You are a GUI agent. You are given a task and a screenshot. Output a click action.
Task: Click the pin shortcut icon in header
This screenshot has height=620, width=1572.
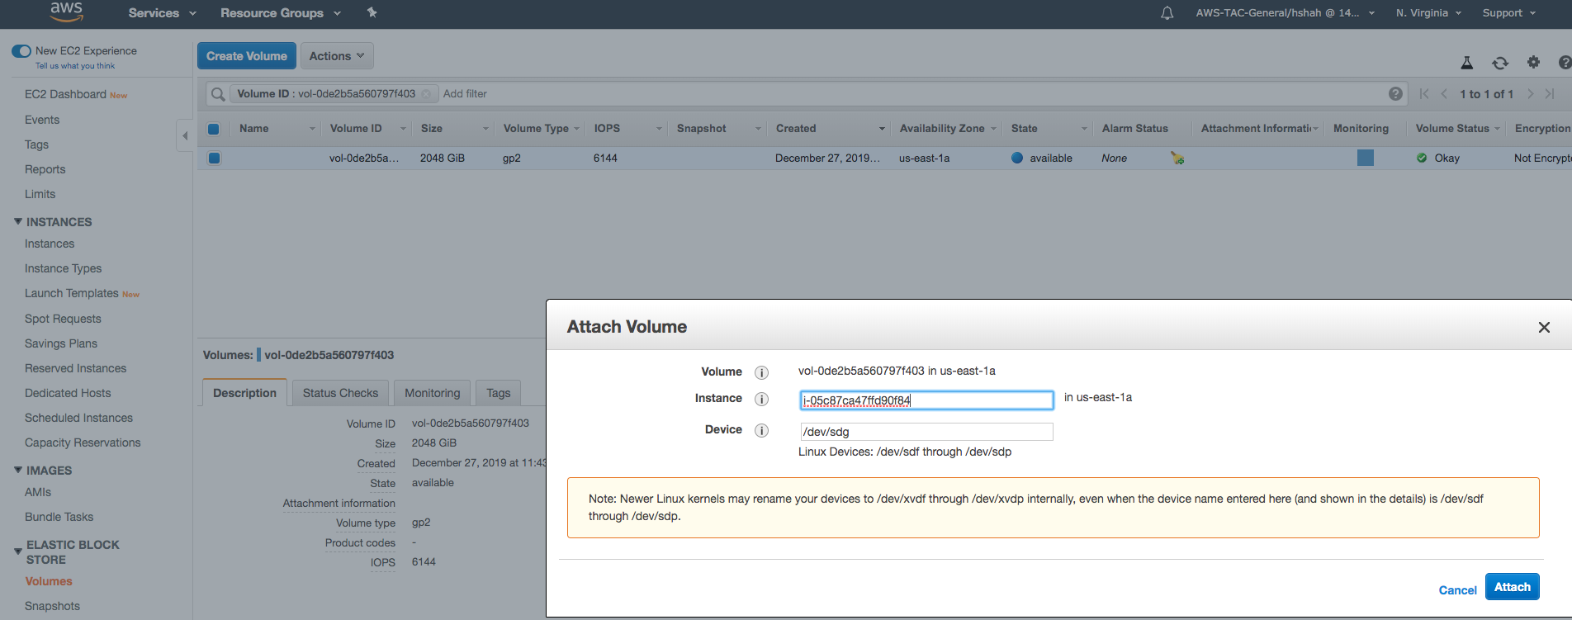click(372, 12)
